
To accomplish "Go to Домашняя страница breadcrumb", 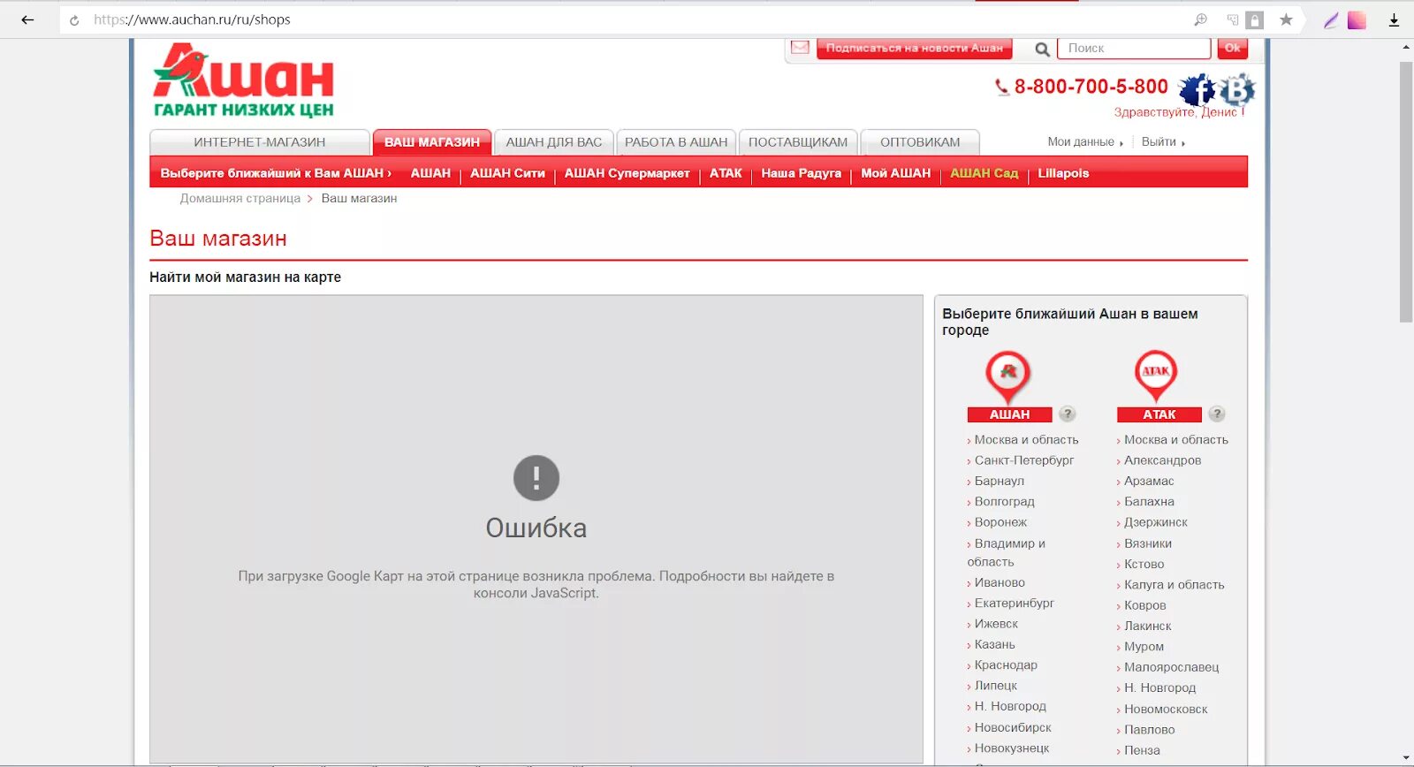I will tap(240, 199).
